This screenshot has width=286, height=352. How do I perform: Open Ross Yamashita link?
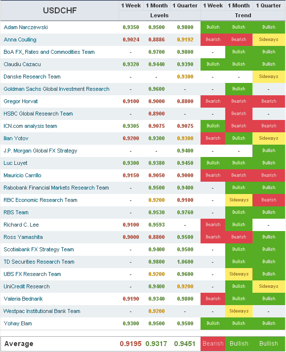pos(23,237)
